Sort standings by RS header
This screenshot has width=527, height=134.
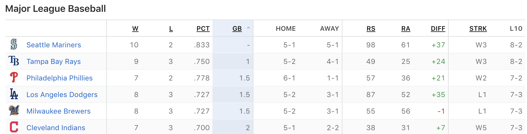pyautogui.click(x=371, y=29)
